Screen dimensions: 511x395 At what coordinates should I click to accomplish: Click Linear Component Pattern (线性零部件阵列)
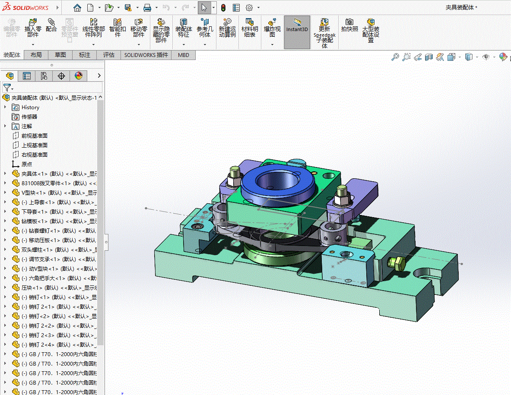(94, 28)
